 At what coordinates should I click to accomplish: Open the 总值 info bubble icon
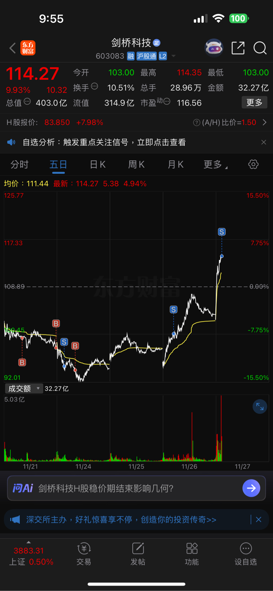[x=27, y=102]
